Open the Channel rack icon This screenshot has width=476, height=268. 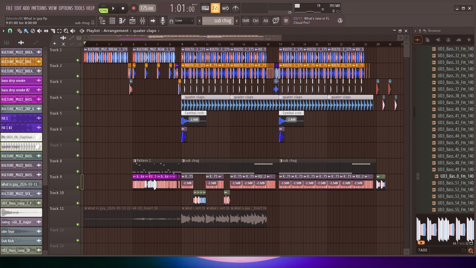(x=112, y=21)
